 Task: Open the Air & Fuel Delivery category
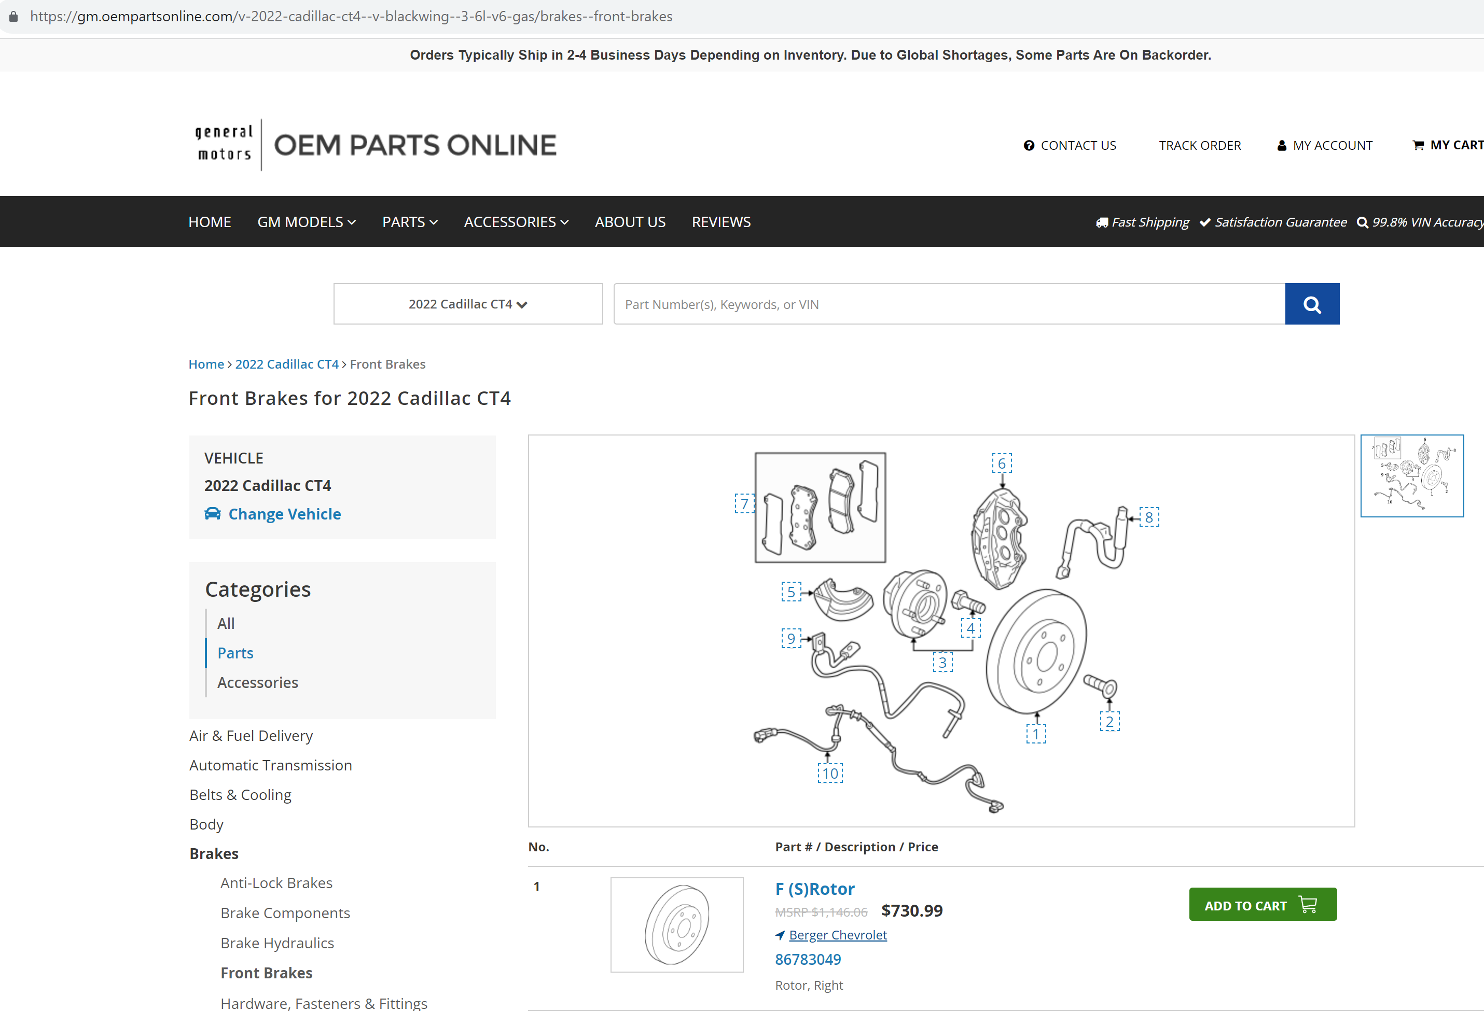(x=251, y=735)
